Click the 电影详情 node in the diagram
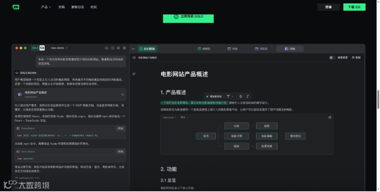Screen dimensions: 380x192 pyautogui.click(x=236, y=136)
